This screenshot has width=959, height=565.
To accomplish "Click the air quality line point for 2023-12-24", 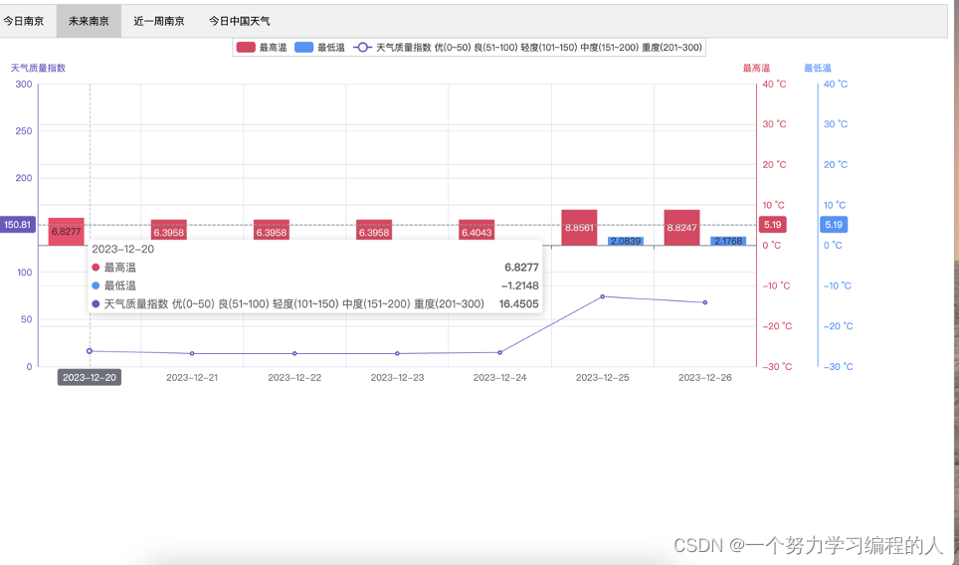I will [x=499, y=353].
